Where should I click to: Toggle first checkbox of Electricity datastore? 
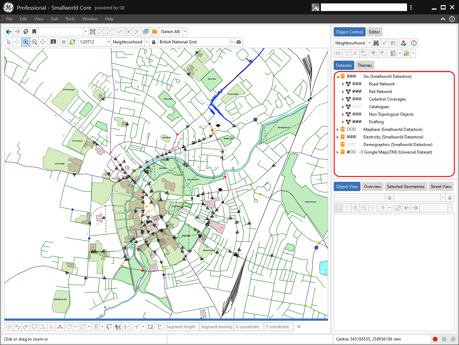[x=348, y=137]
